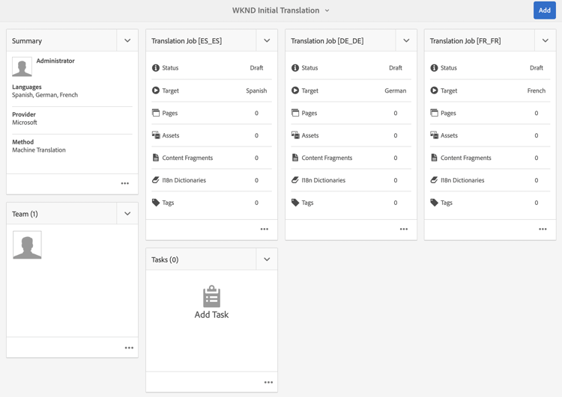The image size is (562, 397).
Task: Open WKND Initial Translation title dropdown
Action: coord(281,10)
